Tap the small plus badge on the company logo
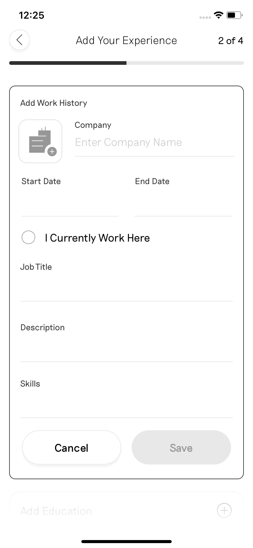This screenshot has height=548, width=253. [x=52, y=151]
